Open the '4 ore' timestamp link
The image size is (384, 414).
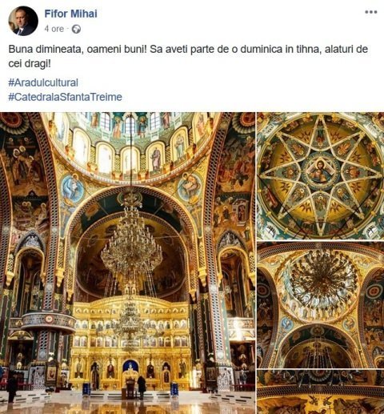click(x=54, y=29)
